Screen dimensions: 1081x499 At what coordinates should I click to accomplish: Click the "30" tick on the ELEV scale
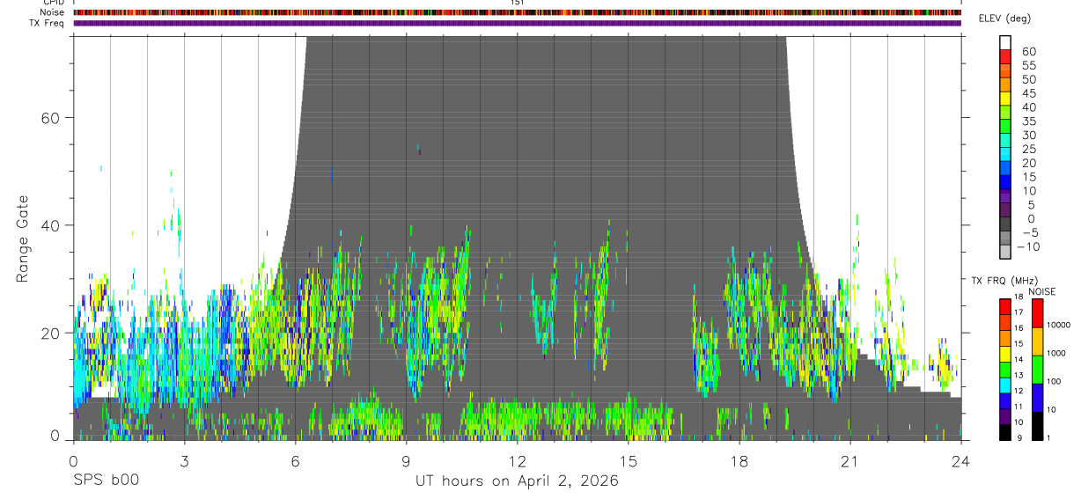coord(1029,136)
